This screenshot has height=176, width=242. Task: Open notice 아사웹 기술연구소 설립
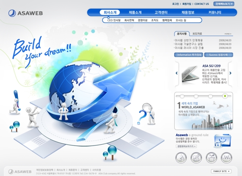point(188,44)
